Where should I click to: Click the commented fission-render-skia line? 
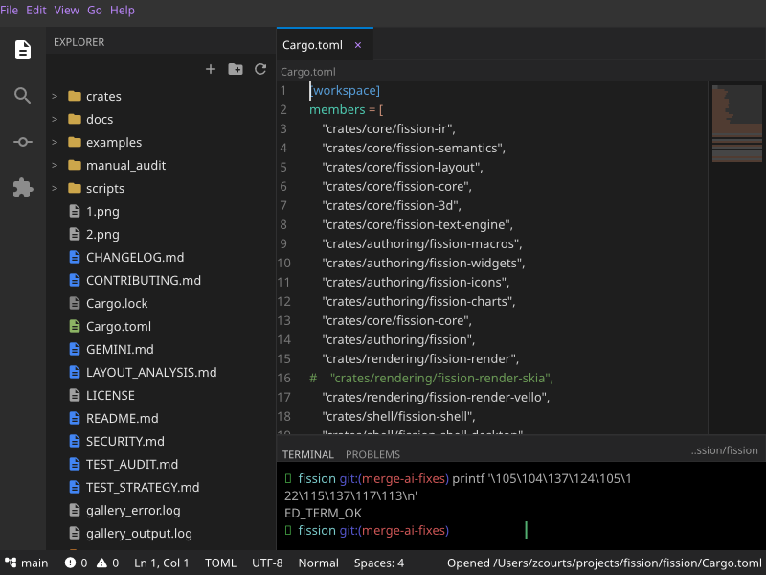pos(432,378)
